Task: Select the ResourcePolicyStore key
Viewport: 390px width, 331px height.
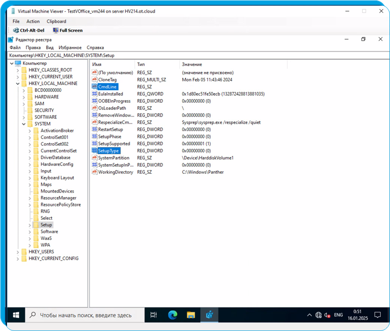Action: tap(61, 204)
